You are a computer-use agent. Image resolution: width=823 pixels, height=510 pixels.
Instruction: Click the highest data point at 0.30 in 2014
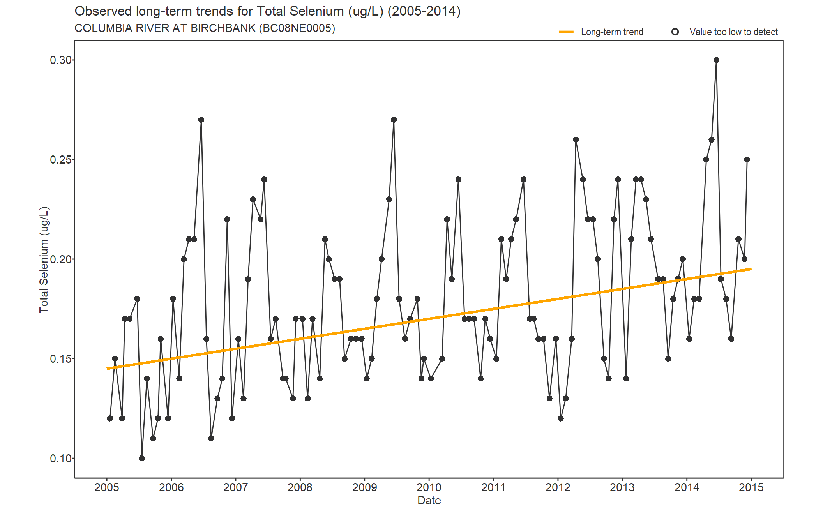[x=716, y=60]
